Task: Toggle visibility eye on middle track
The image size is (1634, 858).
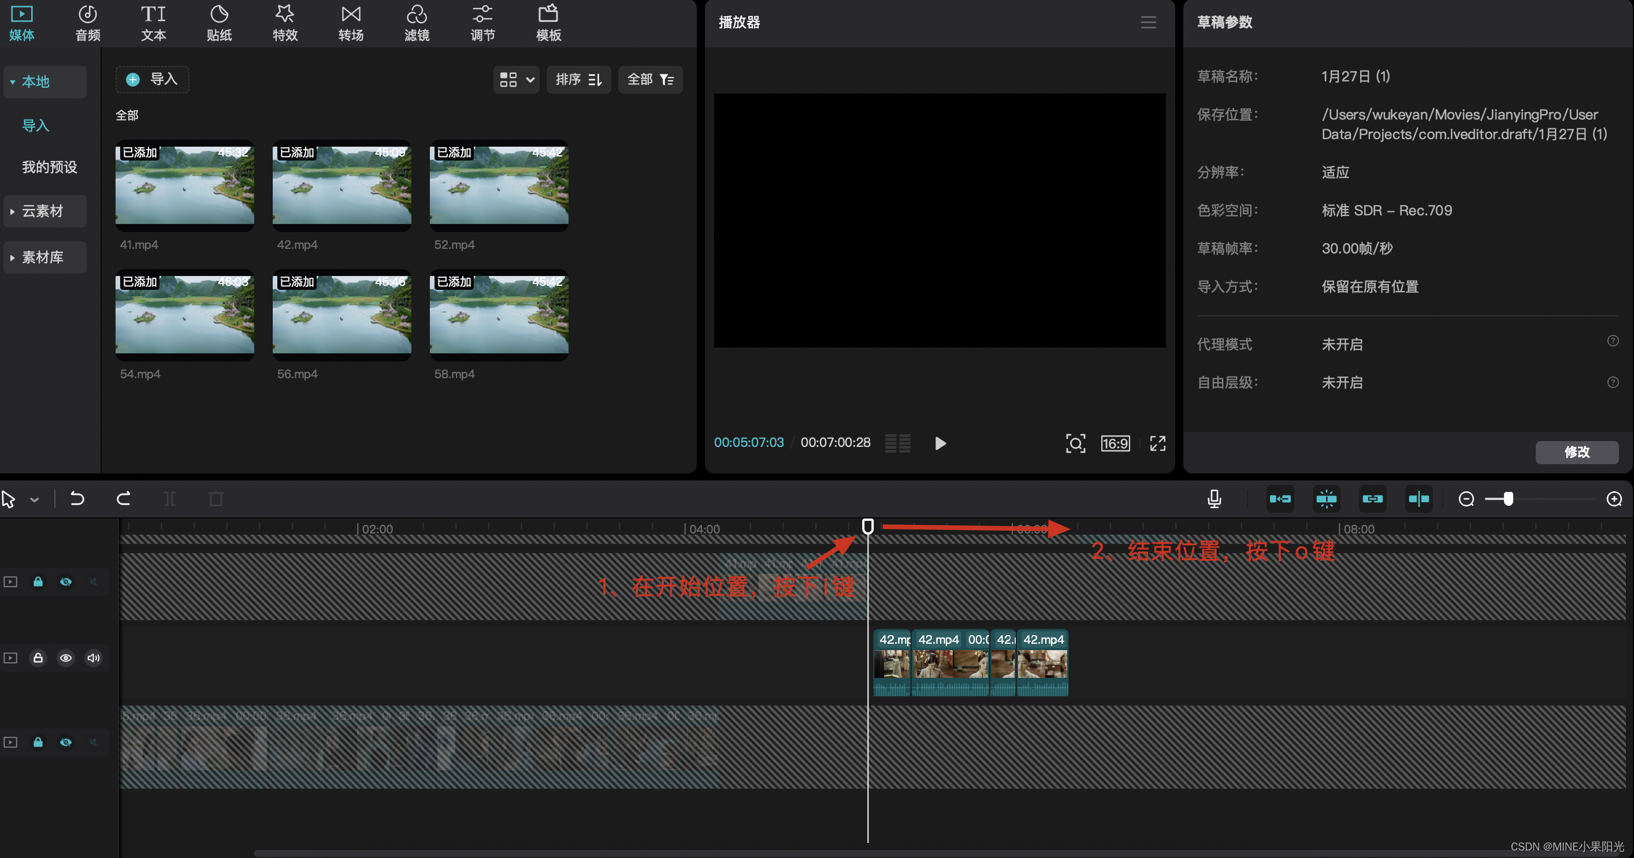Action: coord(66,658)
